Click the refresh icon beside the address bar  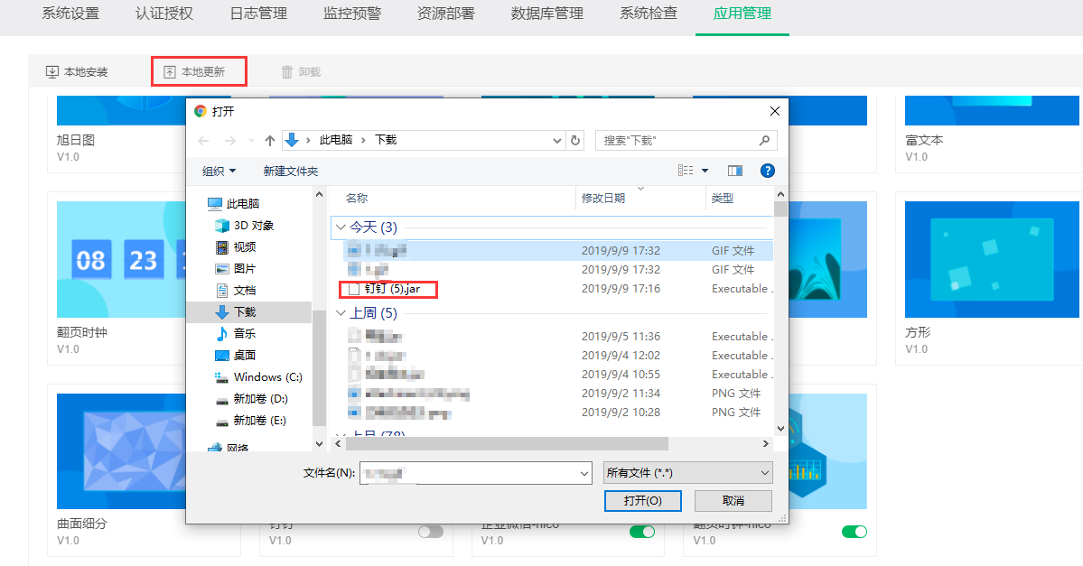coord(575,140)
